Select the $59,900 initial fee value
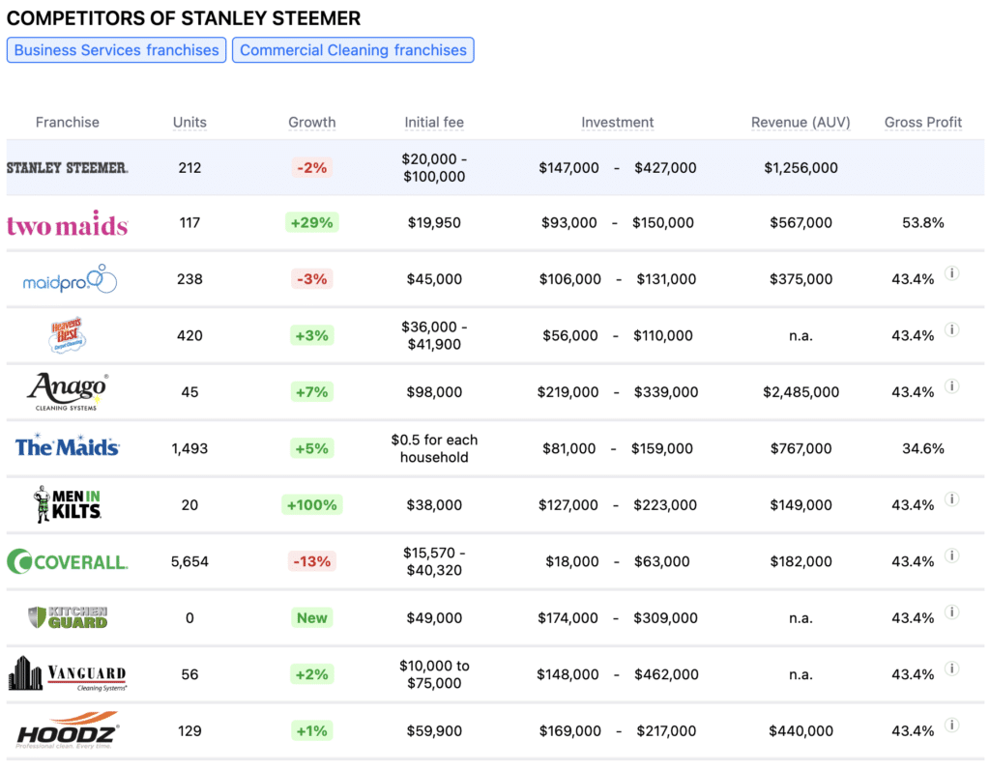This screenshot has height=769, width=990. pos(434,730)
